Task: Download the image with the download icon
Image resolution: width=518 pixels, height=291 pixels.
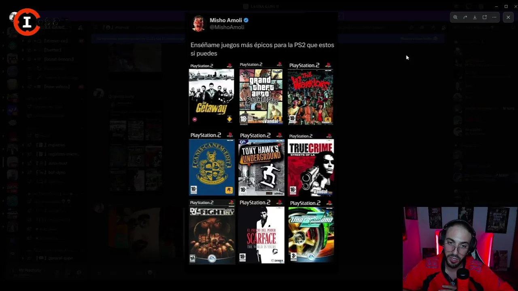Action: pyautogui.click(x=475, y=17)
